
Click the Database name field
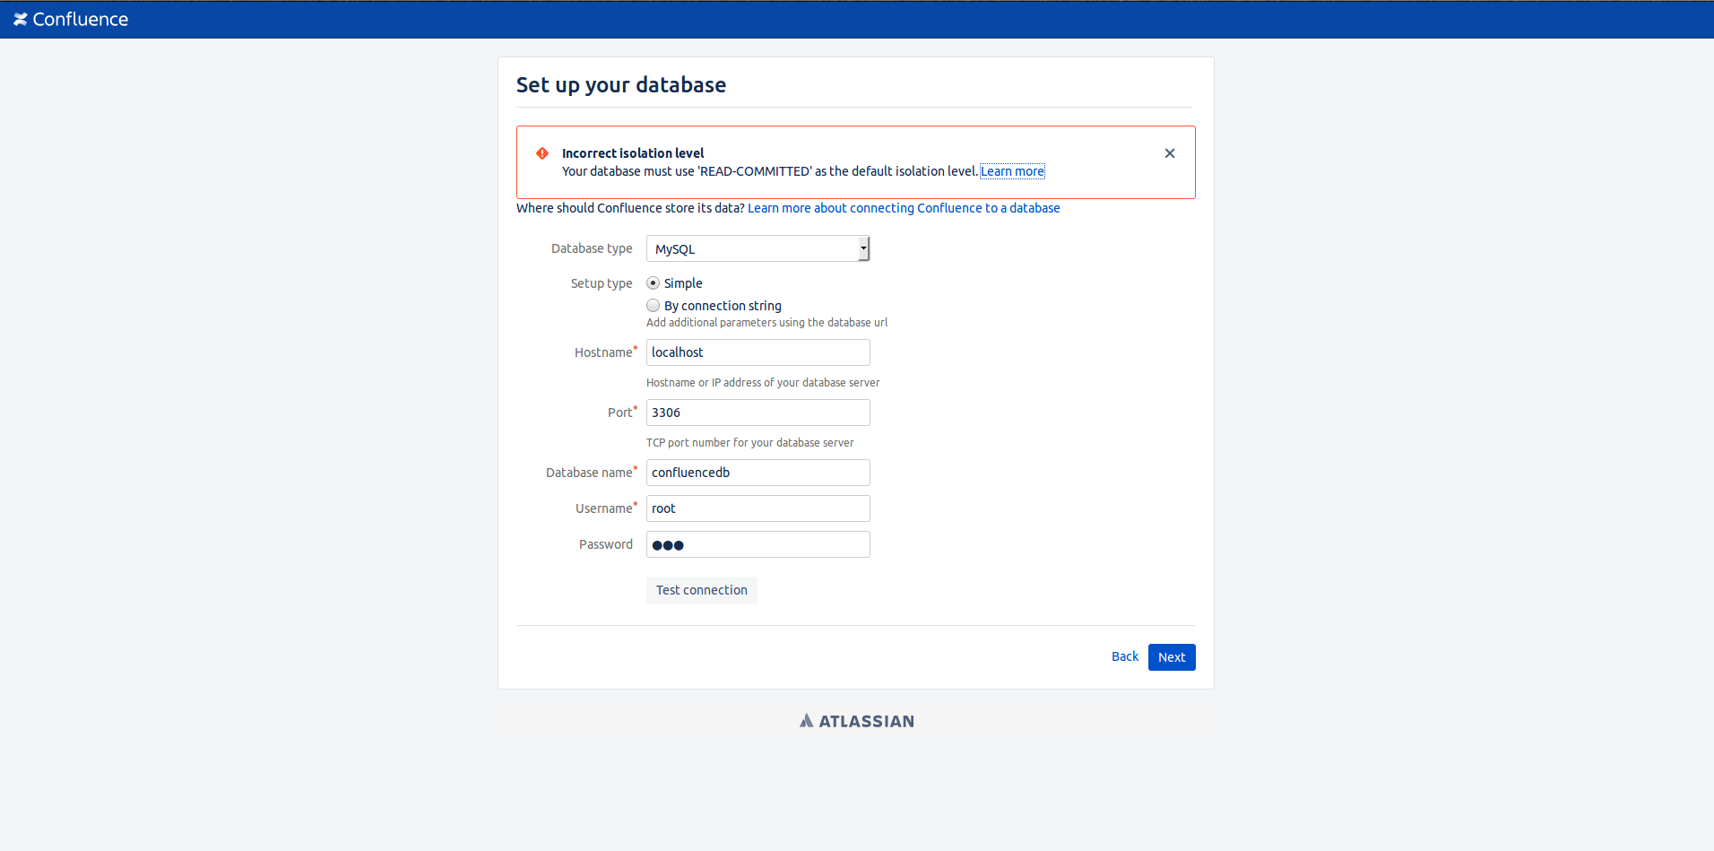pyautogui.click(x=757, y=473)
